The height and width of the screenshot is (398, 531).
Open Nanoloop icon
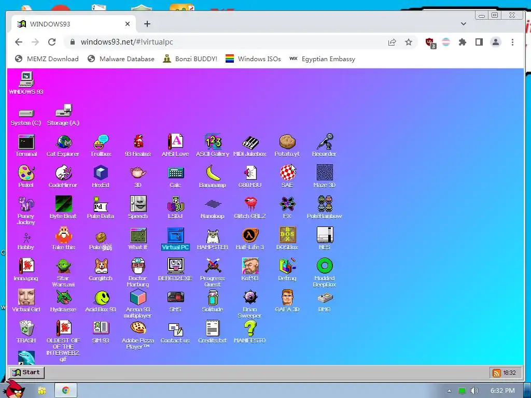click(x=212, y=207)
